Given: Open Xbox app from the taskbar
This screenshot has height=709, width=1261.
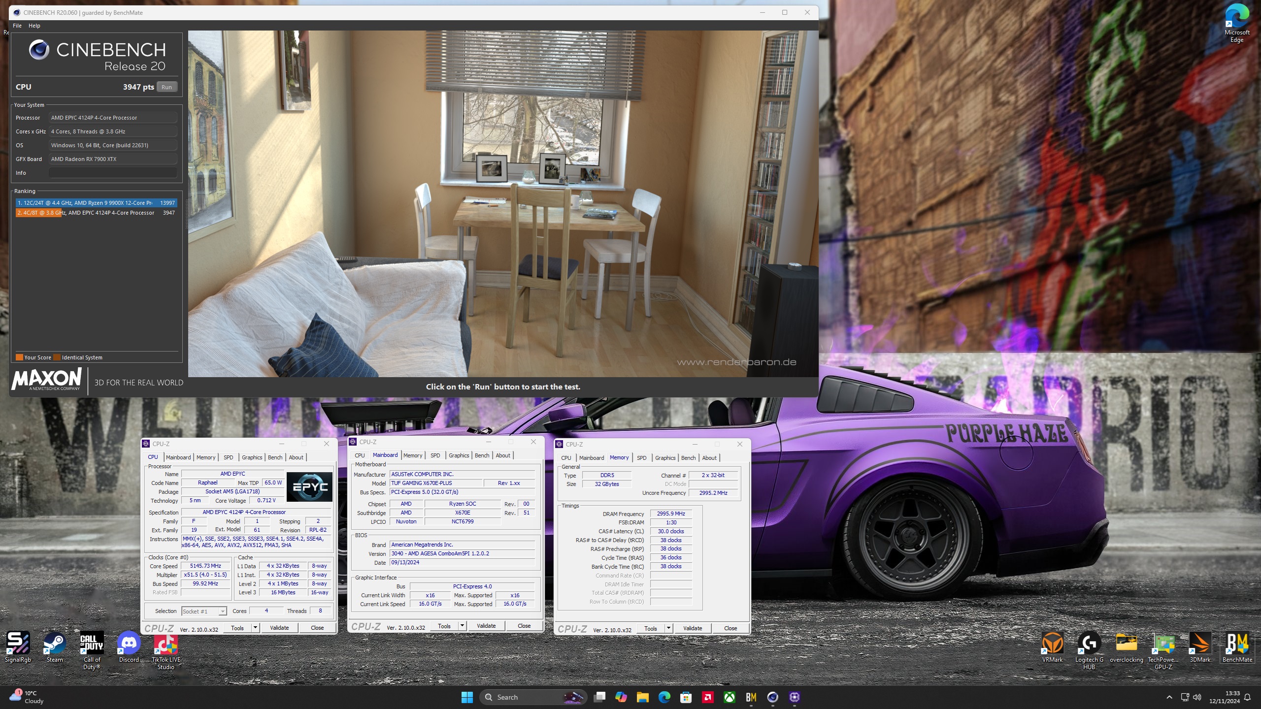Looking at the screenshot, I should coord(730,697).
